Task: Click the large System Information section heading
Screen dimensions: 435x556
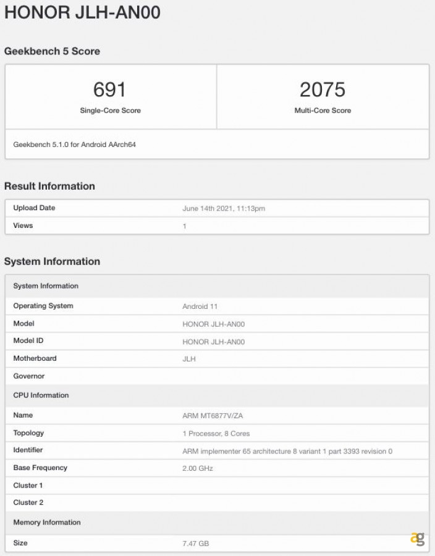Action: pyautogui.click(x=52, y=261)
